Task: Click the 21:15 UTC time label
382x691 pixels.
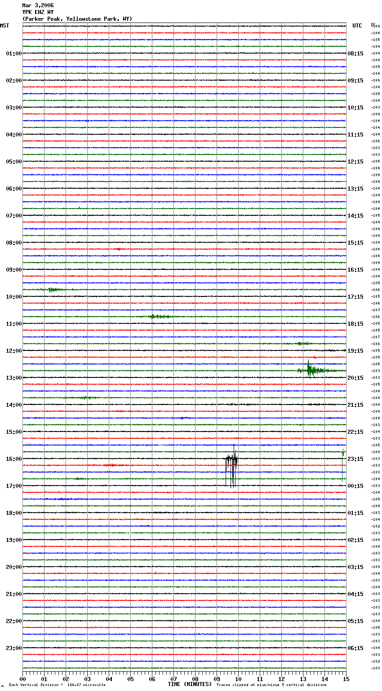Action: (355, 405)
